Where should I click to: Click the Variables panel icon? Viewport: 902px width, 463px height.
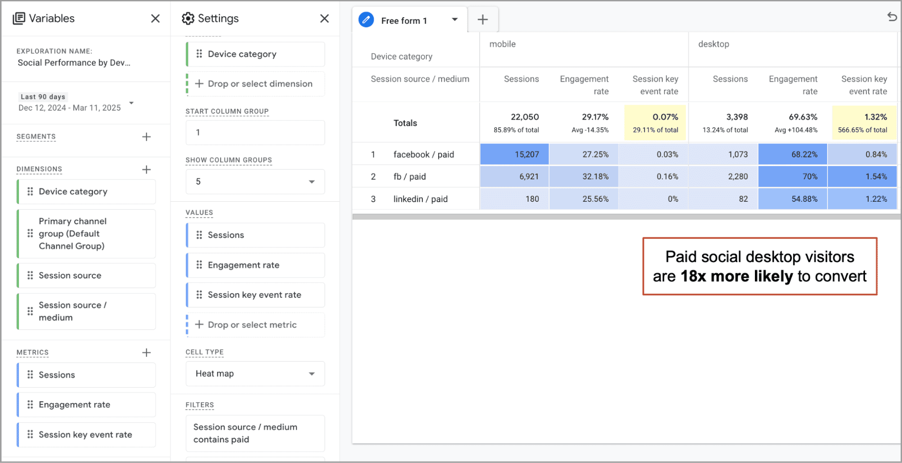[x=19, y=19]
